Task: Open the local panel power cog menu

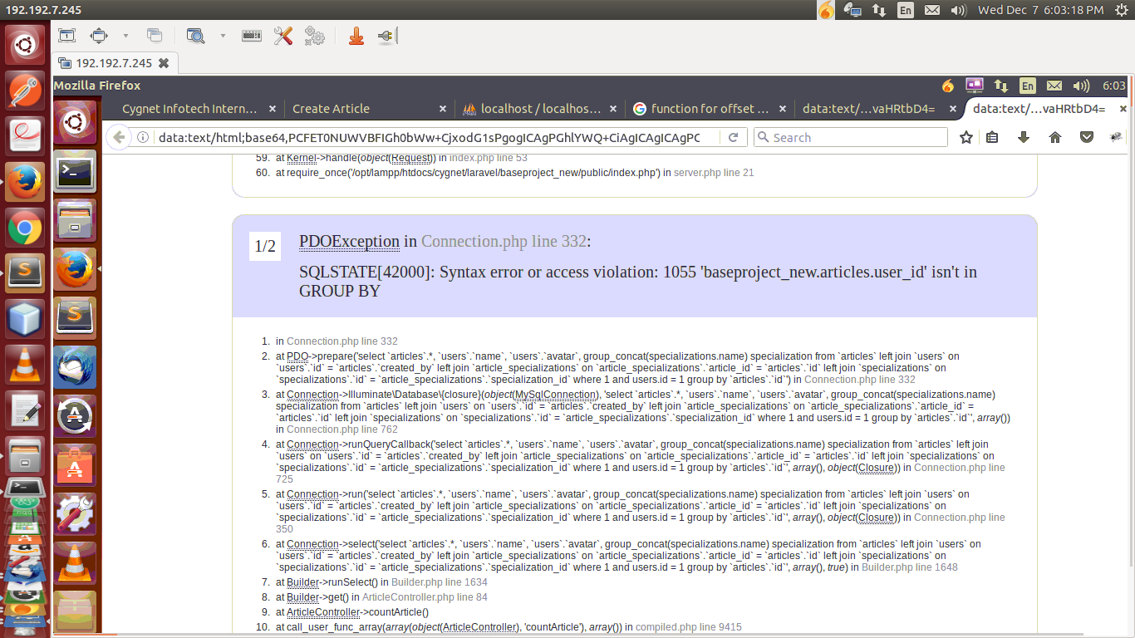Action: point(1120,10)
